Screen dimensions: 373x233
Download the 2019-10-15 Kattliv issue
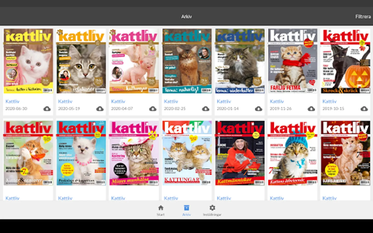(x=364, y=109)
